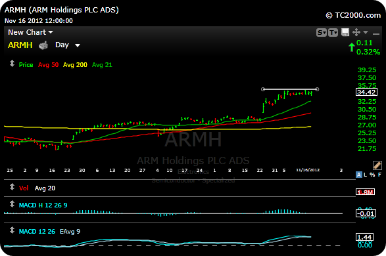Open the drawing tools pencil icon
Image resolution: width=386 pixels, height=256 pixels.
377,165
